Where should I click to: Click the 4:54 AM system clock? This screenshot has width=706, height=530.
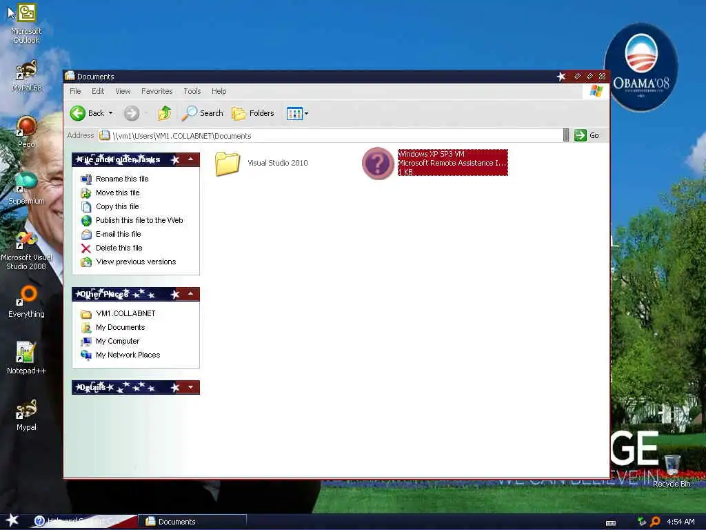[680, 522]
